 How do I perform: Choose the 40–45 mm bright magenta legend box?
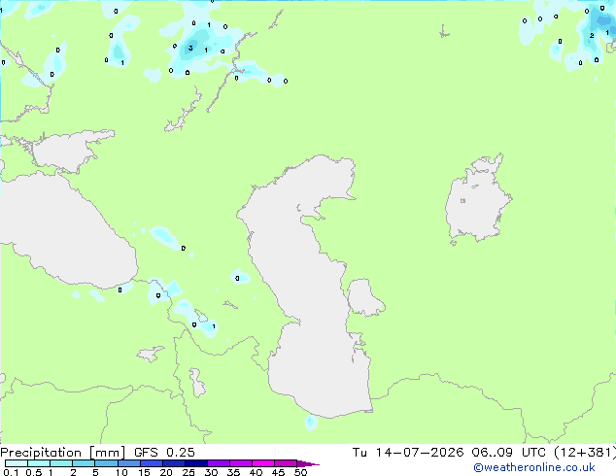pos(263,463)
